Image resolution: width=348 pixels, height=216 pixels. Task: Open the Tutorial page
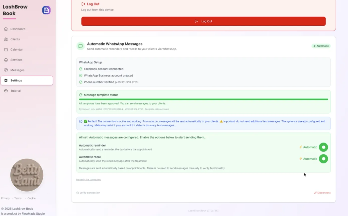pyautogui.click(x=27, y=91)
